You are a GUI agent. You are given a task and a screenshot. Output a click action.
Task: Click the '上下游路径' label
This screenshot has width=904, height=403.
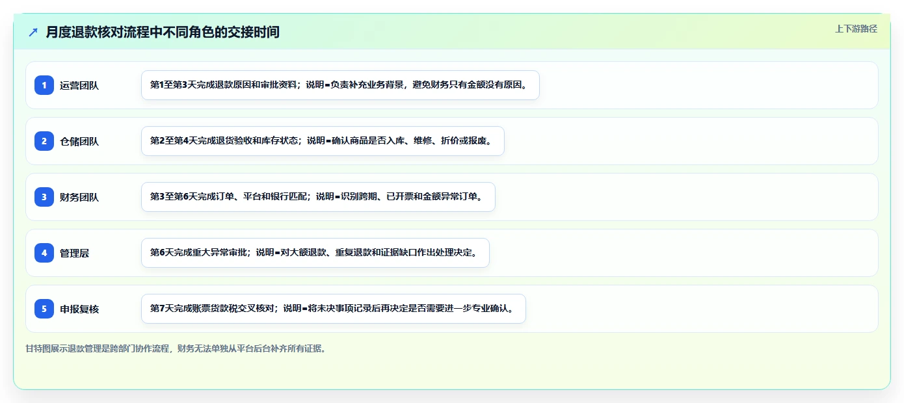click(x=856, y=29)
